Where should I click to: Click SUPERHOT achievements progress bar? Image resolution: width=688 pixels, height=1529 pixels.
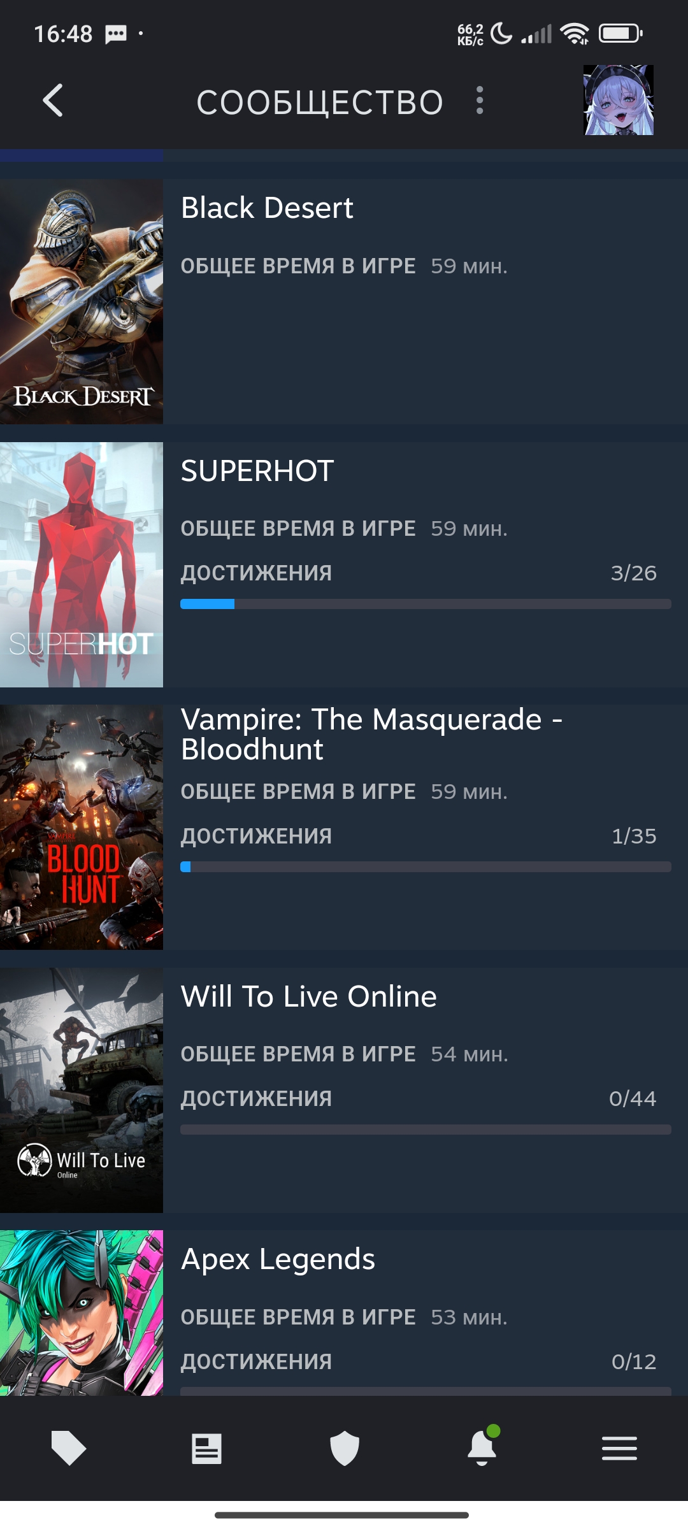click(426, 604)
